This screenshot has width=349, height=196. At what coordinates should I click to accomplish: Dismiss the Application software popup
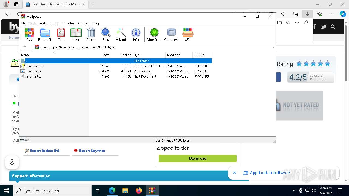click(234, 173)
